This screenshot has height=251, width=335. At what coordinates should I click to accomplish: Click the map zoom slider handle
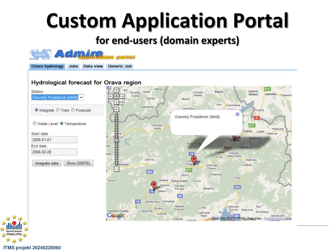tap(116, 141)
